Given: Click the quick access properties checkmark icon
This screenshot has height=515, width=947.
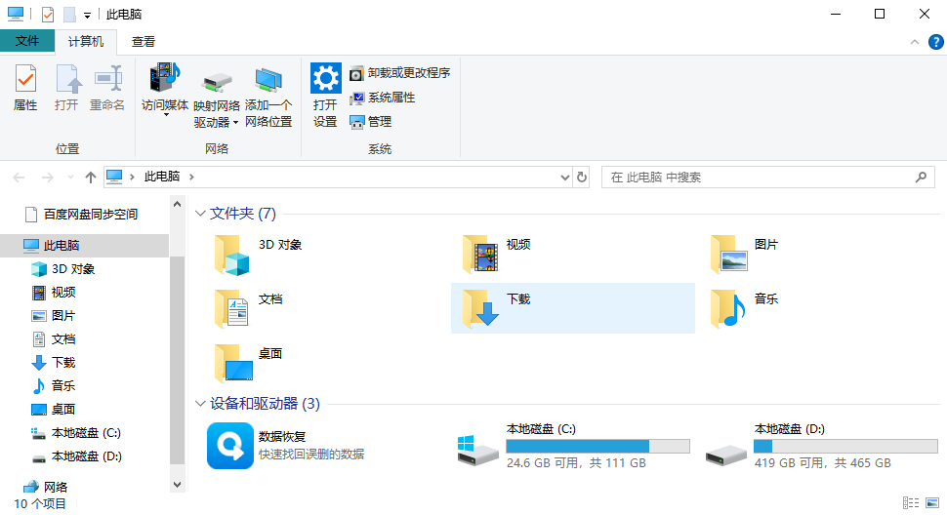Looking at the screenshot, I should (x=47, y=15).
